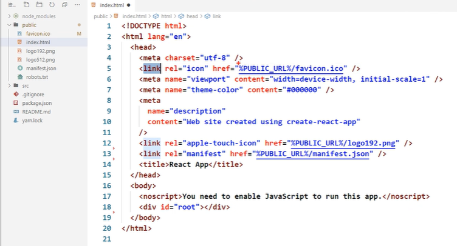Click line number 21 in gutter

click(x=107, y=239)
